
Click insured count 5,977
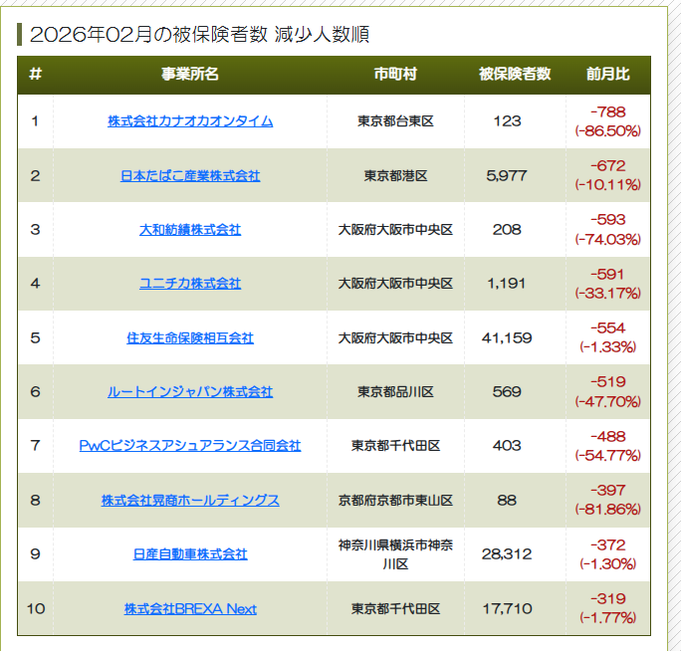pyautogui.click(x=507, y=176)
